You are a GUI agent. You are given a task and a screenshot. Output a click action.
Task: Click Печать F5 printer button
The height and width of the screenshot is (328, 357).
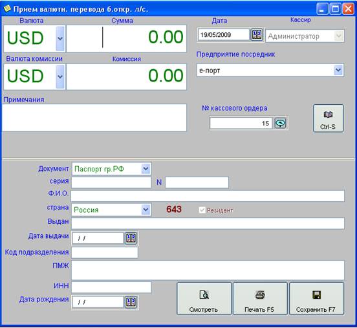pyautogui.click(x=260, y=299)
